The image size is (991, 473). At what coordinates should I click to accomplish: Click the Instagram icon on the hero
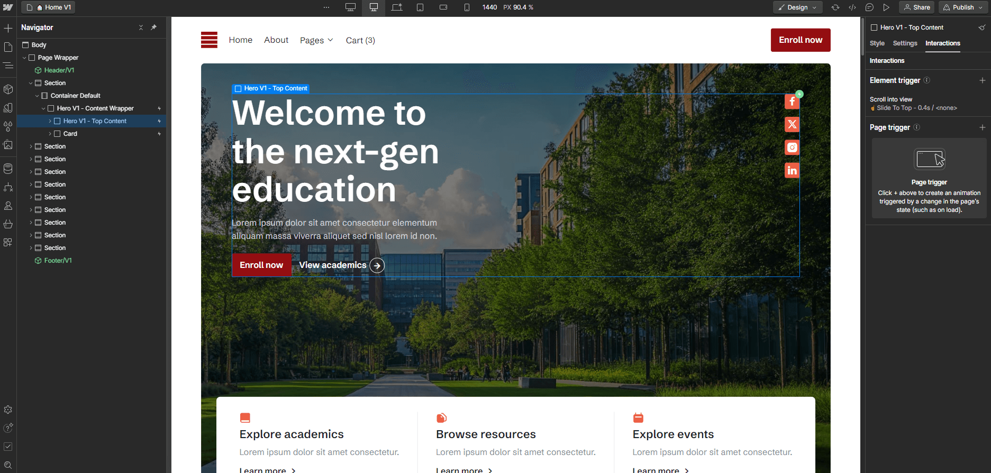tap(792, 147)
